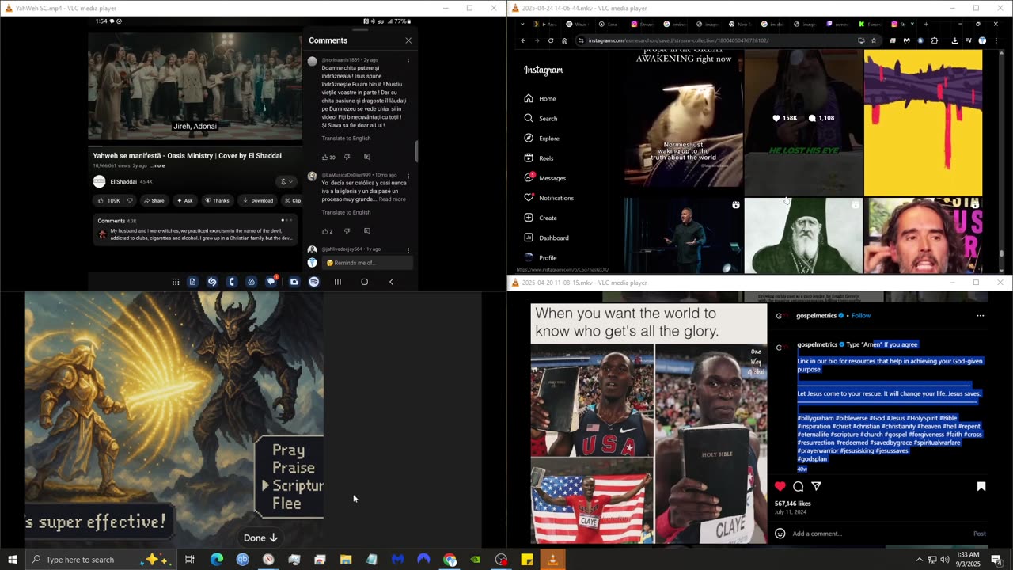Screen dimensions: 1013x570
Task: Tap the Thanks button under the video
Action: 217,200
